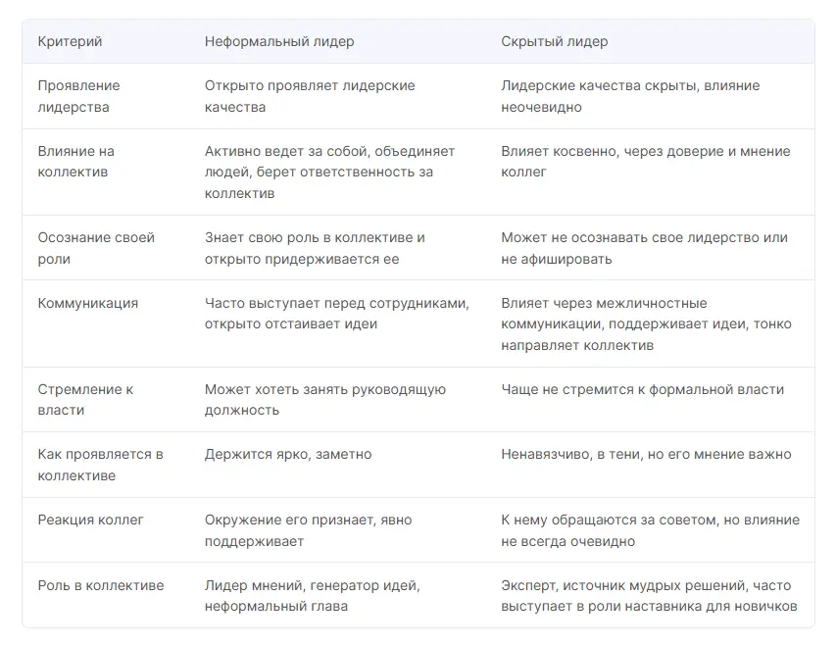Click the "Стремление к власти" row label

85,399
